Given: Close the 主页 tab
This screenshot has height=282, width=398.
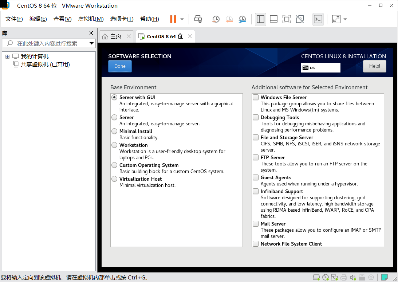Looking at the screenshot, I should [x=129, y=36].
